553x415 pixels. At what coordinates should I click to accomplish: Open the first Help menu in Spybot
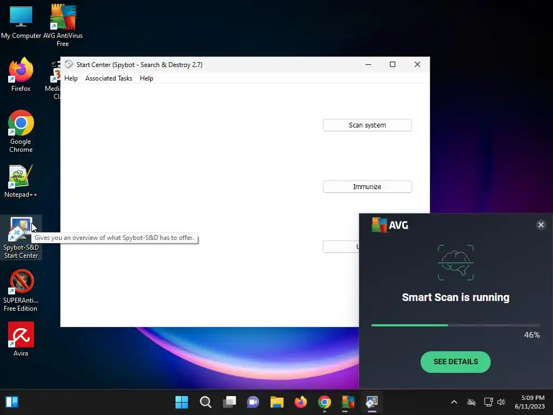click(71, 78)
